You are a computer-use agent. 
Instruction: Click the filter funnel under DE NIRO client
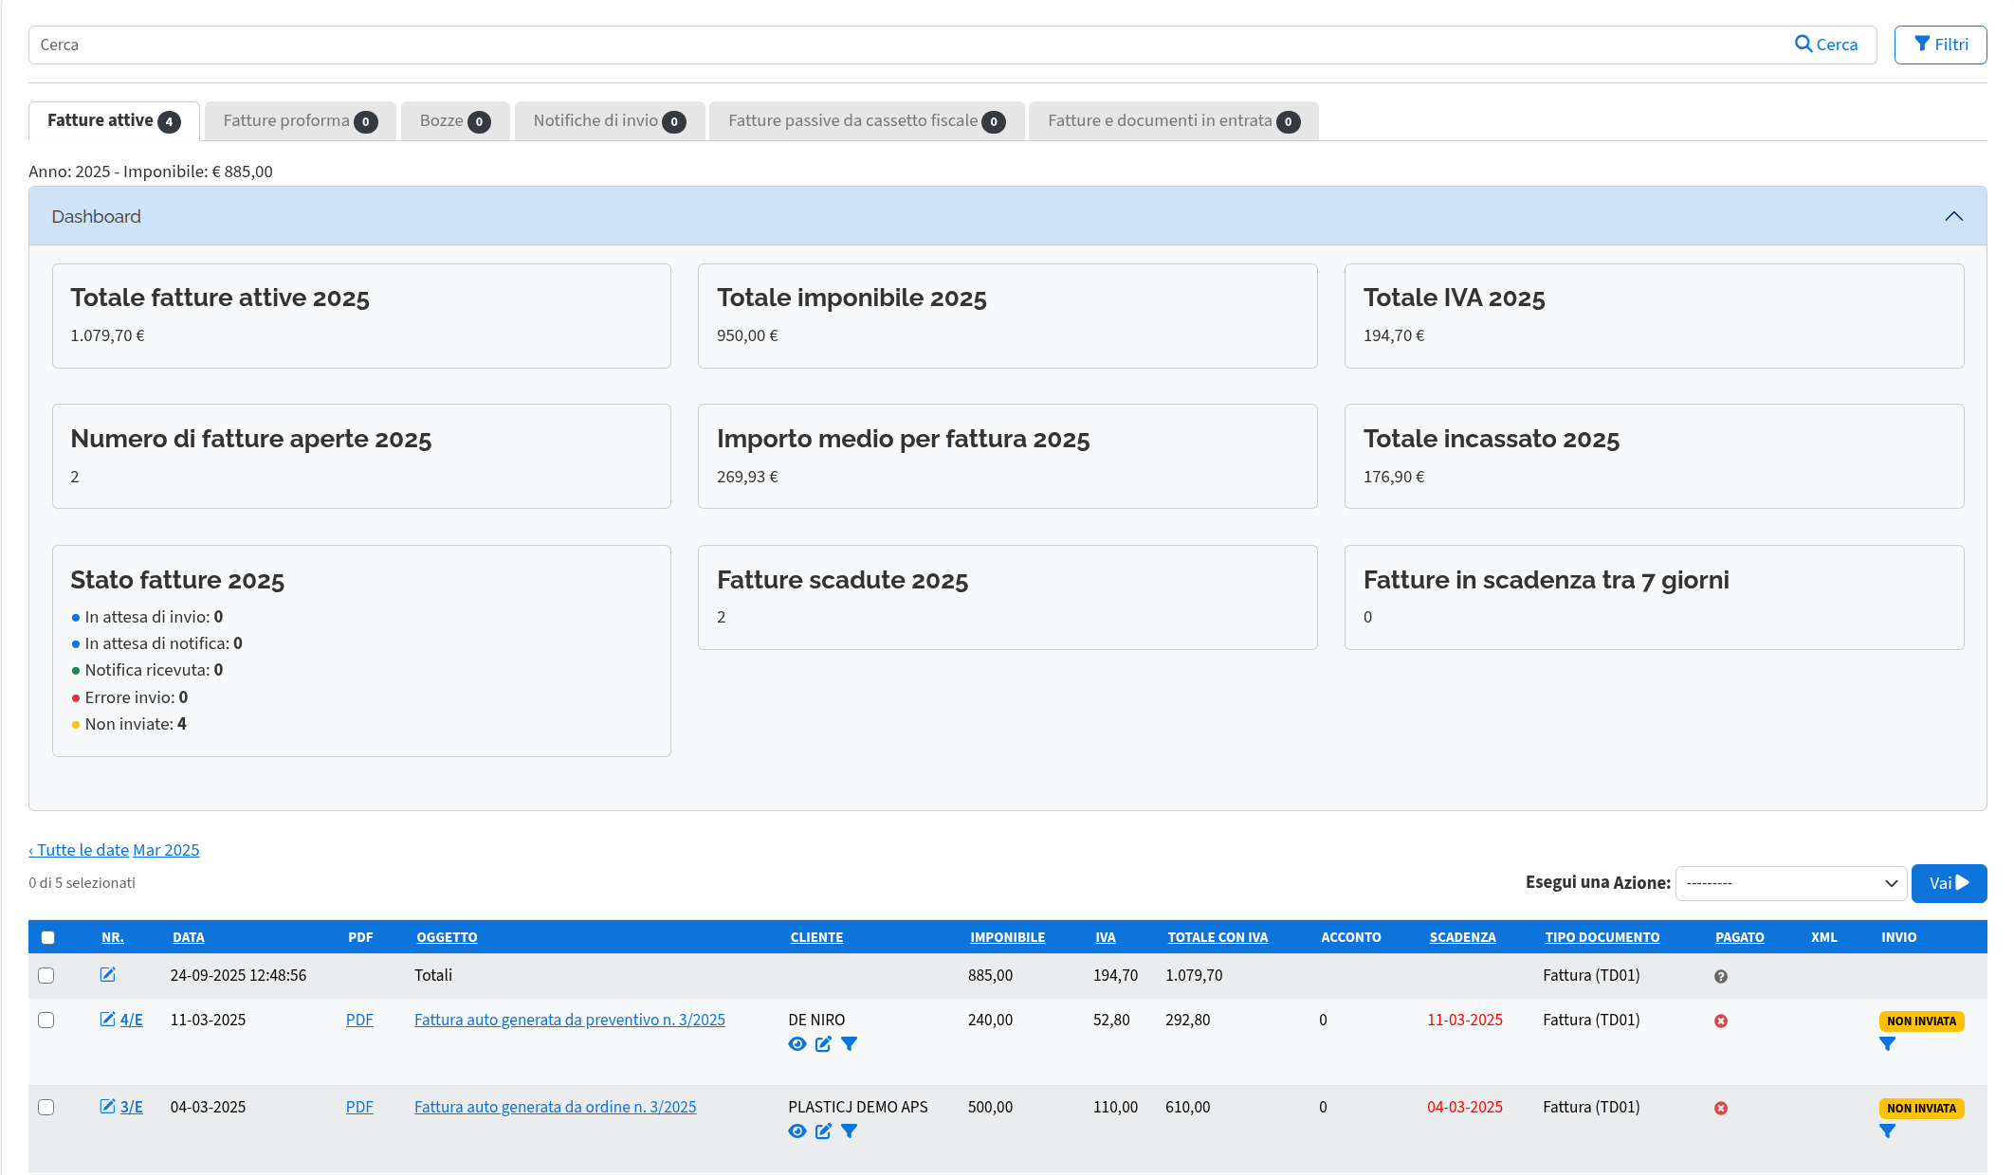(850, 1044)
